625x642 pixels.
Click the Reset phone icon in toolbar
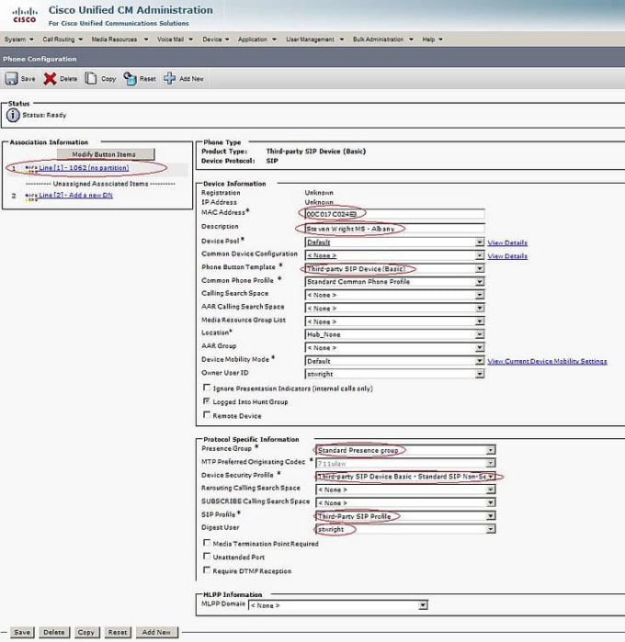coord(130,79)
